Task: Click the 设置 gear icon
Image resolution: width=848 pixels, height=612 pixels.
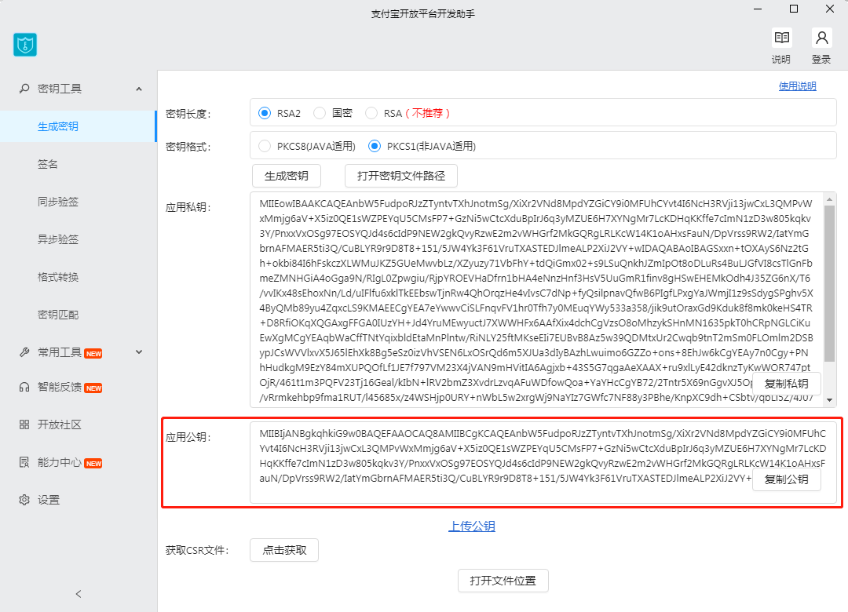Action: [x=24, y=500]
